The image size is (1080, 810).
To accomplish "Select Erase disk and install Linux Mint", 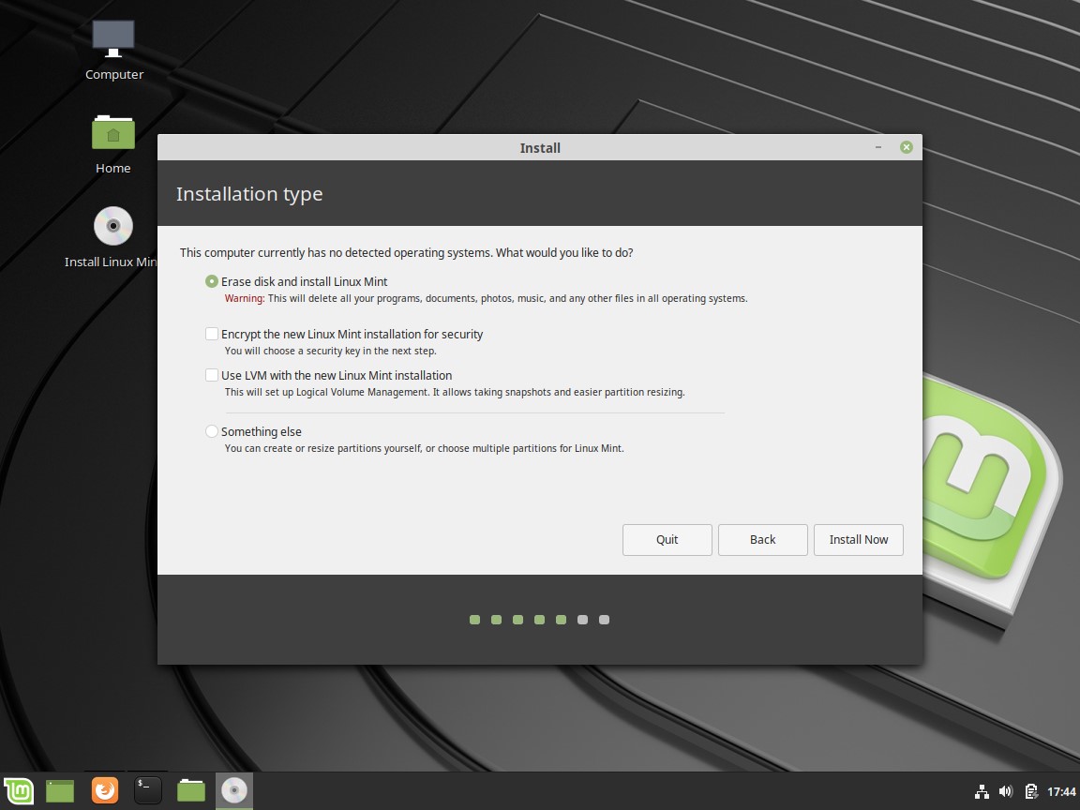I will (211, 281).
